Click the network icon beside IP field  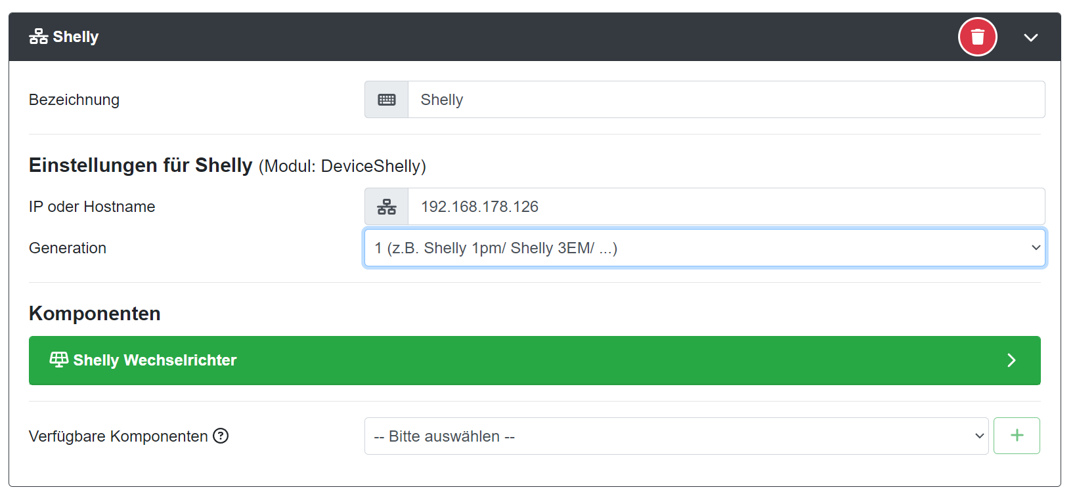tap(387, 207)
